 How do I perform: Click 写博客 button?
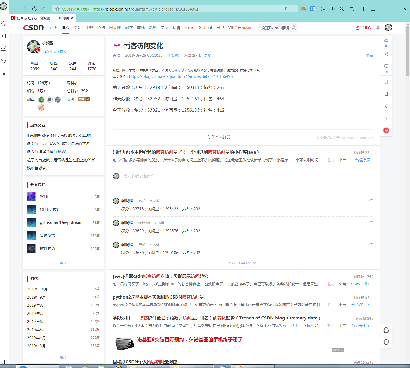coord(363,28)
